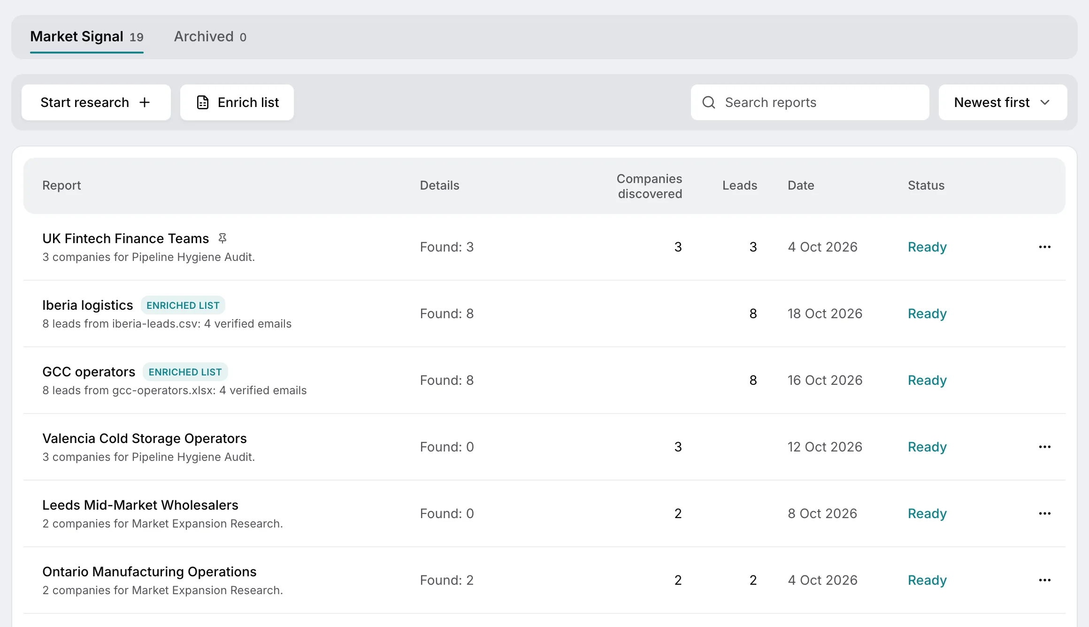The width and height of the screenshot is (1089, 627).
Task: Click Found: 2 in the Ontario Manufacturing row
Action: click(x=446, y=580)
